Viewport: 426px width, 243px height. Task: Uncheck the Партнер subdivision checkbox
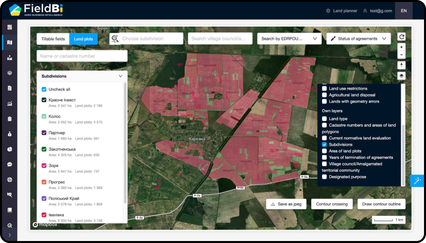pos(44,132)
